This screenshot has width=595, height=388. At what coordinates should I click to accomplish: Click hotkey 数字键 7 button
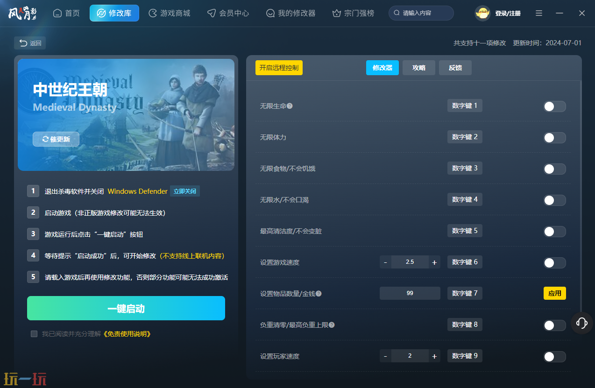pos(465,293)
